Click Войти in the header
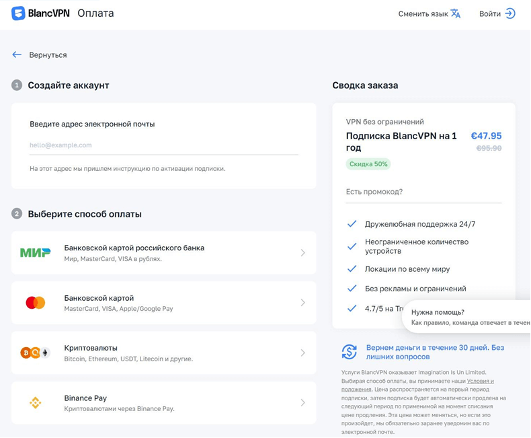This screenshot has width=531, height=438. [x=489, y=14]
